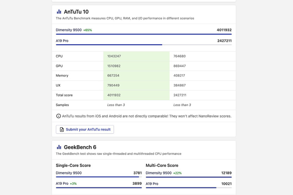Click the Dimensity 9500 multi-core progress bar
The image size is (293, 195).
189,177
